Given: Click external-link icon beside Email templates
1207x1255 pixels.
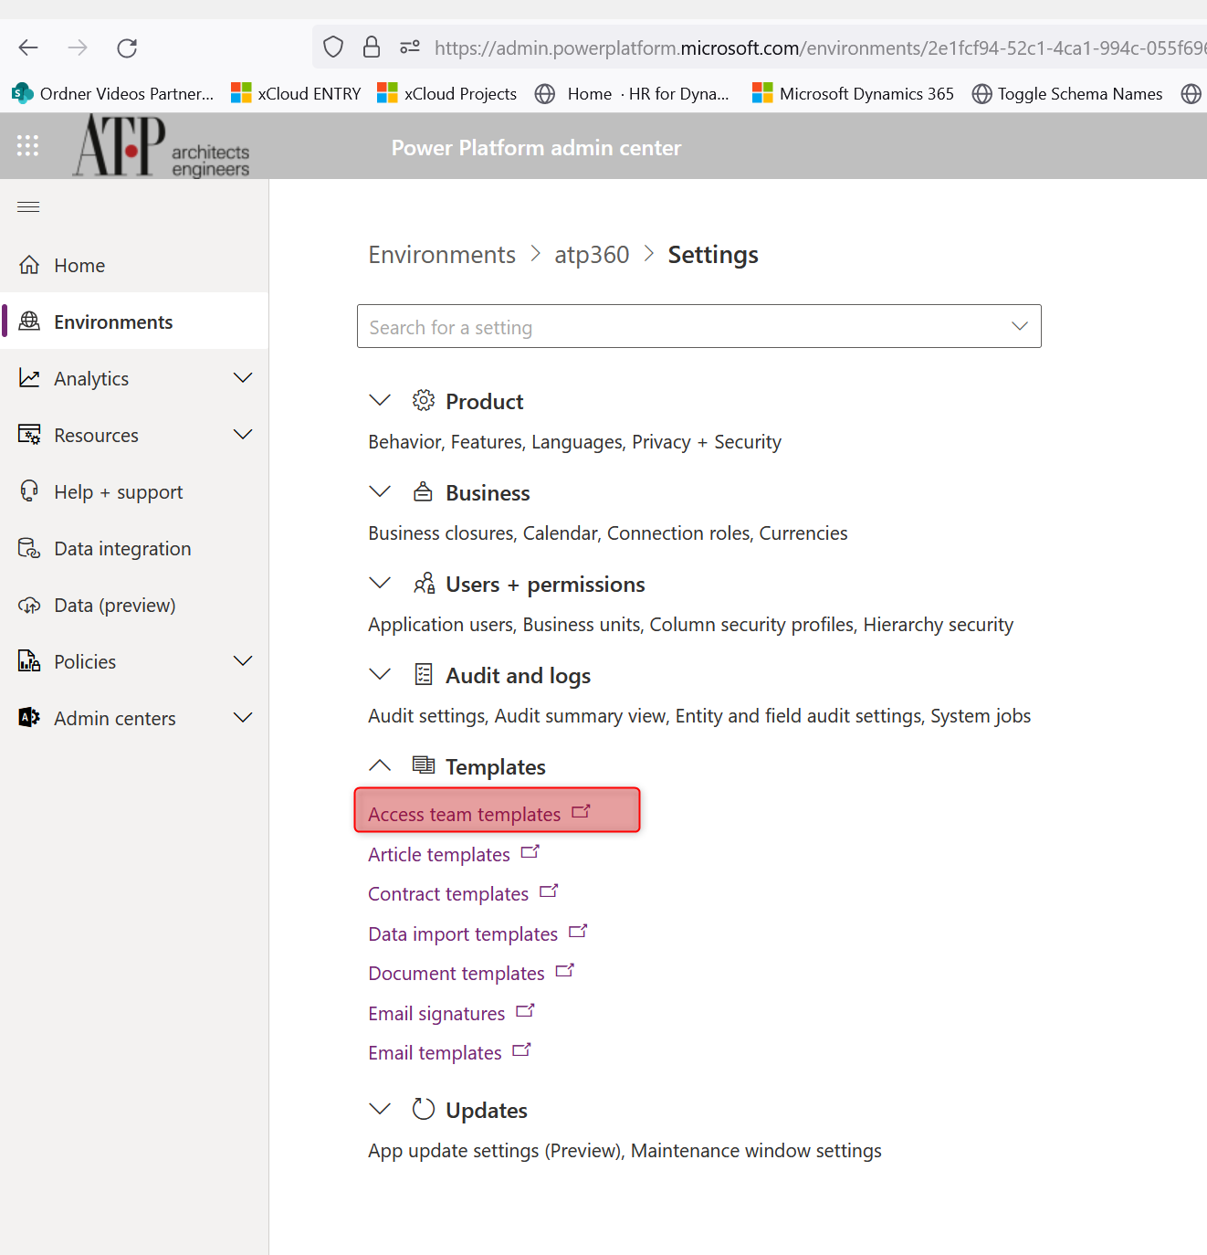Looking at the screenshot, I should [x=521, y=1049].
